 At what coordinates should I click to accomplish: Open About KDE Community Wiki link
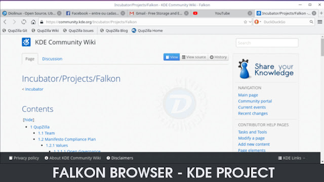click(73, 158)
